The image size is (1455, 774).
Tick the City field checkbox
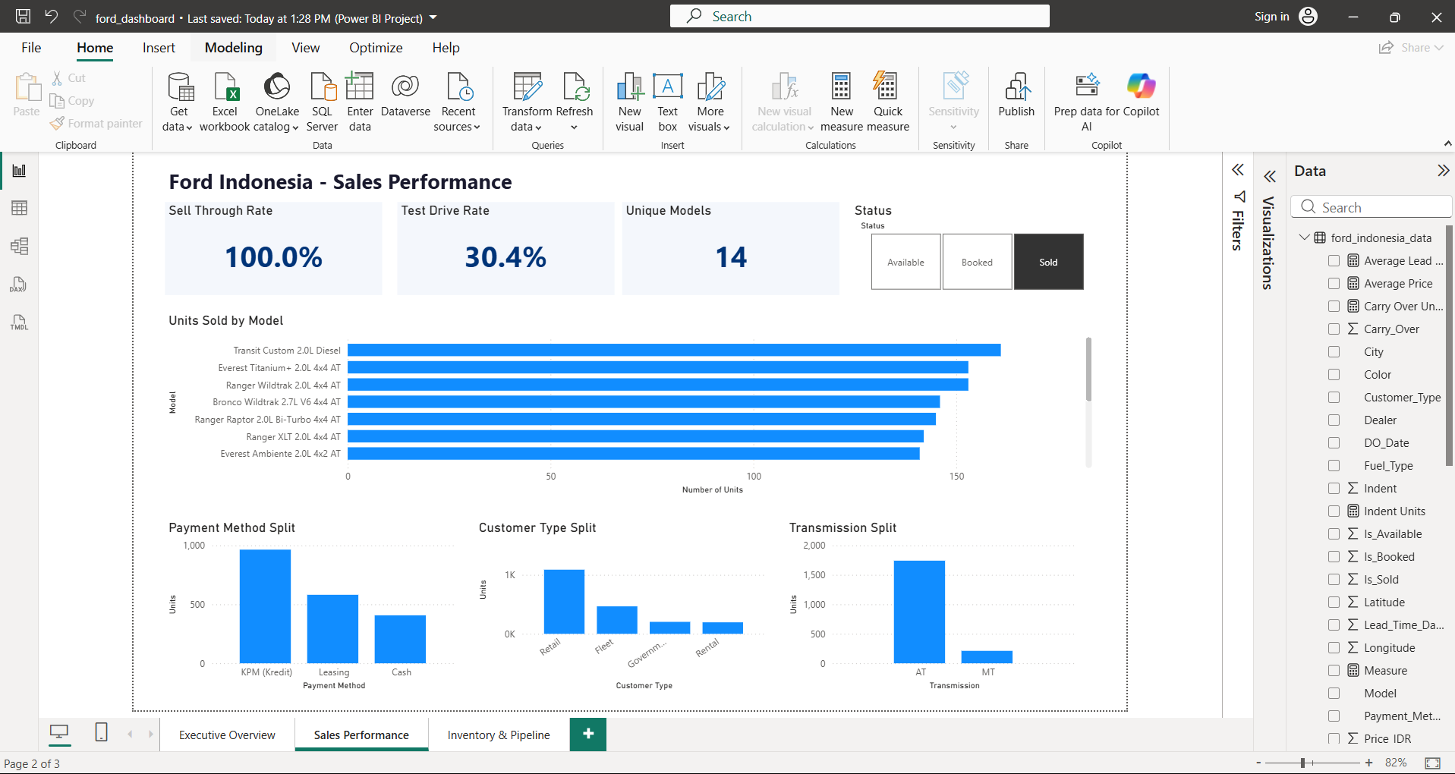click(x=1334, y=351)
